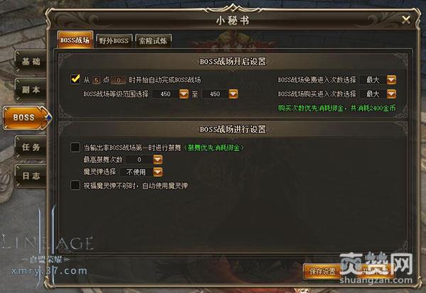Open the free entry count dropdown

391,79
